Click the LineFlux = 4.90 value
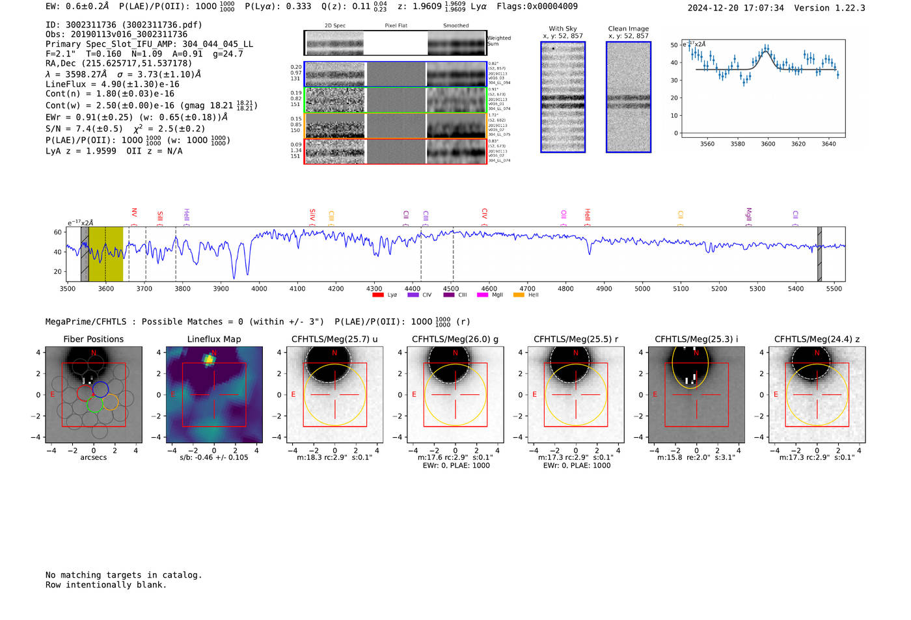Screen dimensions: 911x620 point(113,84)
